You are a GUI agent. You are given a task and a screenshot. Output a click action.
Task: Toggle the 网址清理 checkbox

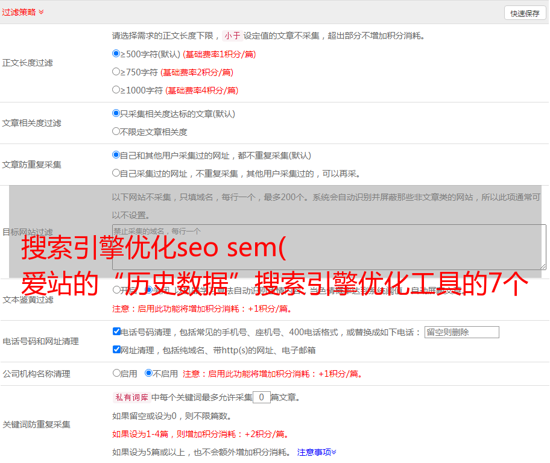[x=117, y=349]
